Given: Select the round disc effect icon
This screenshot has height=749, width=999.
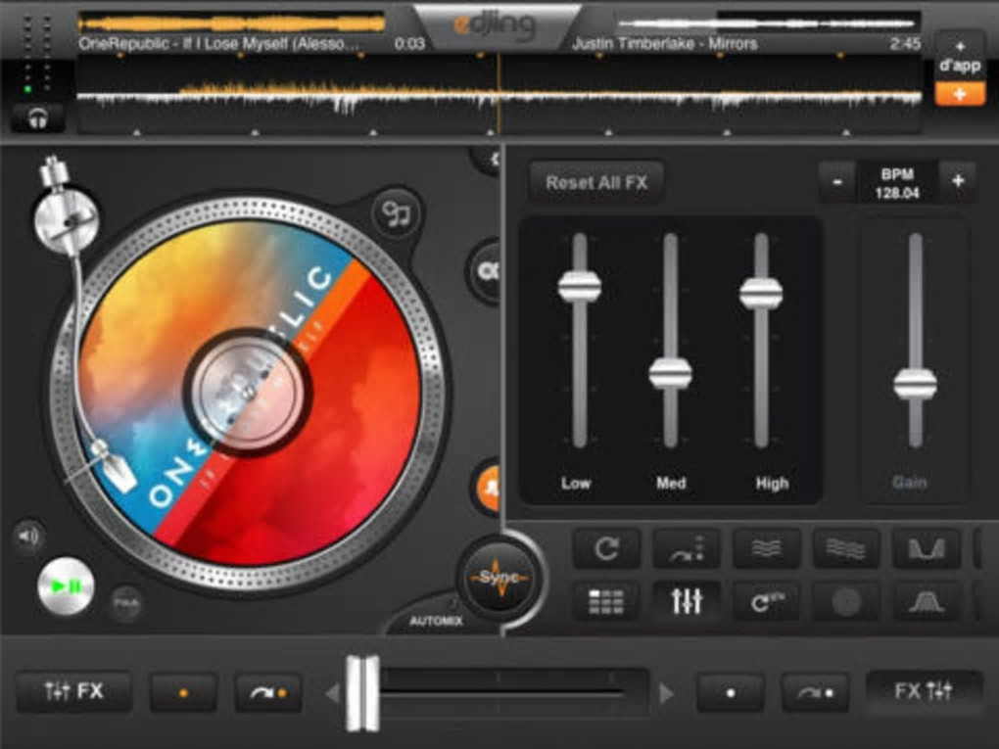Looking at the screenshot, I should tap(846, 600).
